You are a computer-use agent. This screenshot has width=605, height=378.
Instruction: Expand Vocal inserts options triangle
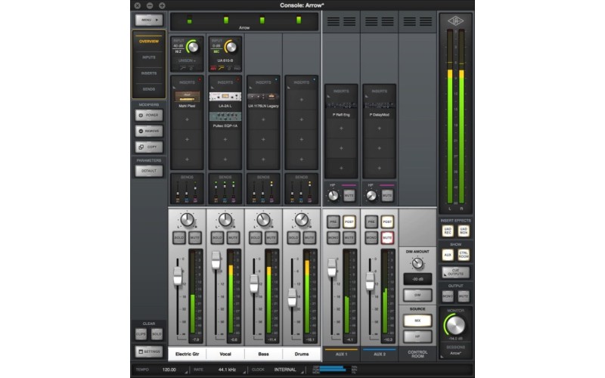click(x=213, y=88)
